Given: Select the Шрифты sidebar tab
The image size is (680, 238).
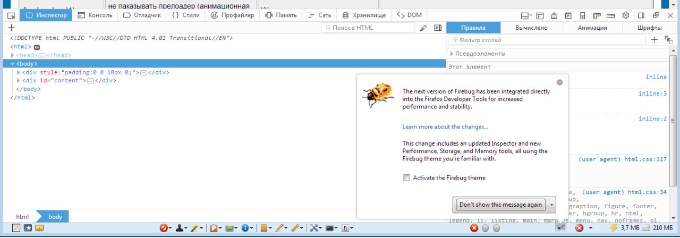Looking at the screenshot, I should tap(650, 28).
